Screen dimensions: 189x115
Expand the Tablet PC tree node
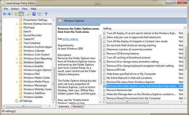pyautogui.click(x=17, y=39)
